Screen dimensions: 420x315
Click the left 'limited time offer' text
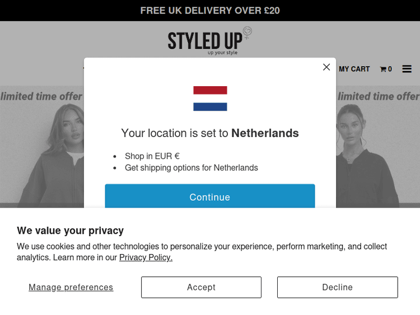click(41, 96)
